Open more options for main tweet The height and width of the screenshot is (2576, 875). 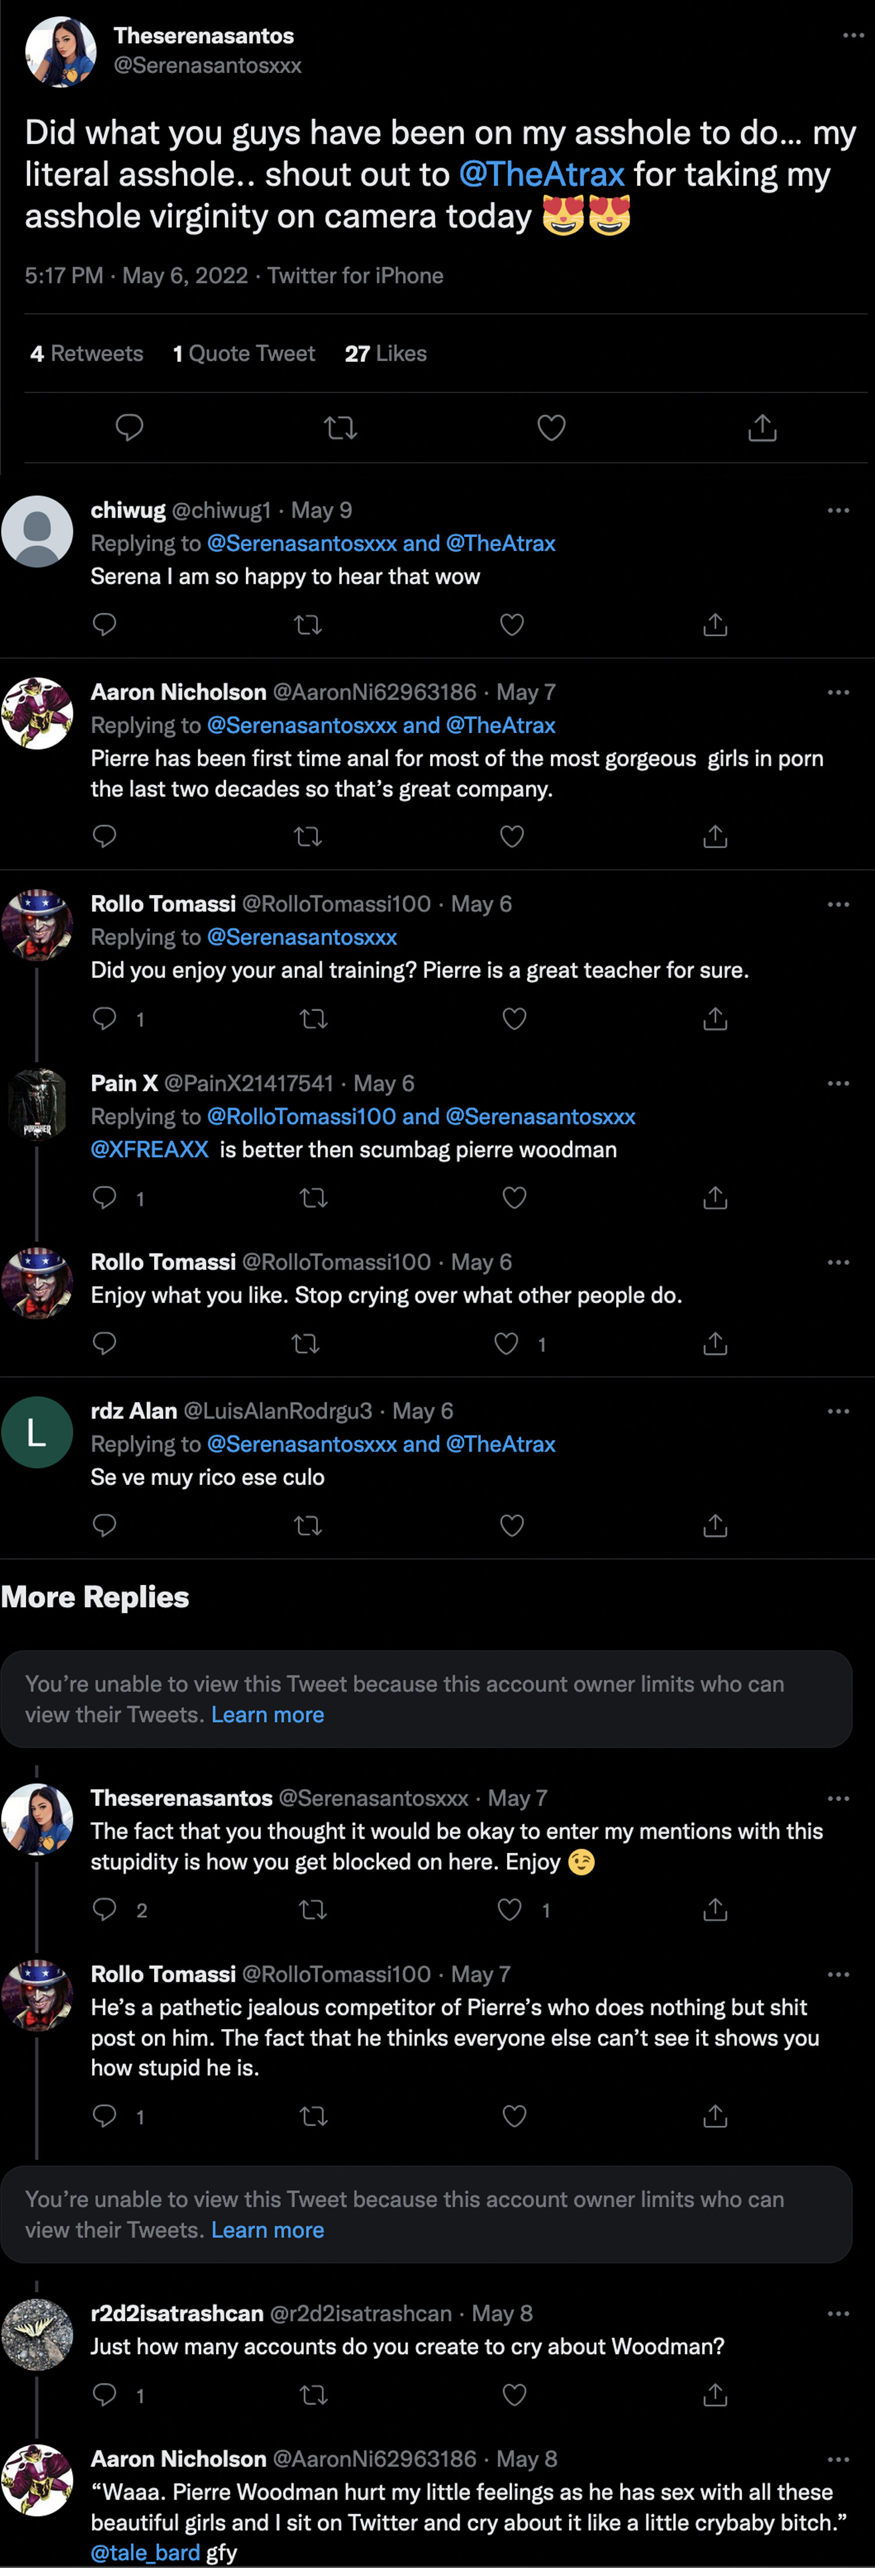click(x=852, y=36)
